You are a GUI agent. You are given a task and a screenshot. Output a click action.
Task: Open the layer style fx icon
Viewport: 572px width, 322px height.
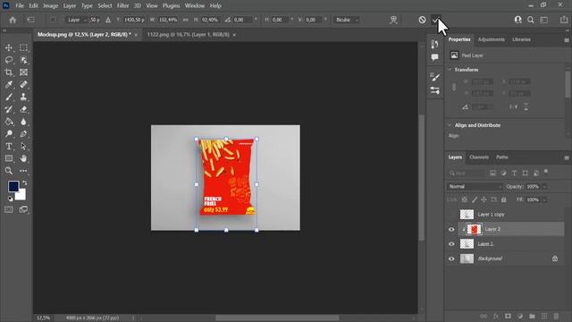pos(496,316)
